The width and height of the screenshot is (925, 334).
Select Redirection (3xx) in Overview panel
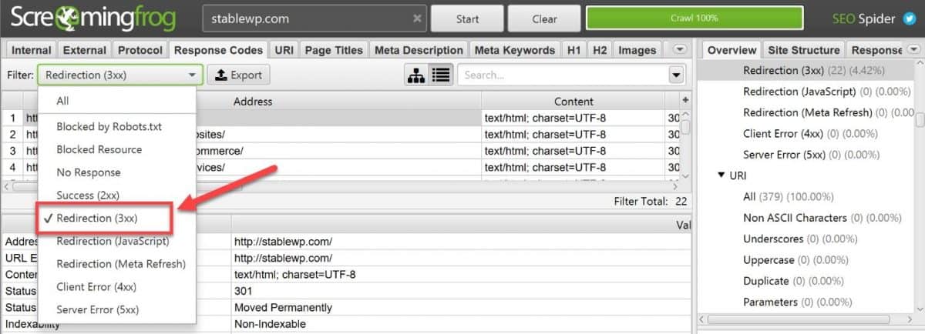point(813,70)
